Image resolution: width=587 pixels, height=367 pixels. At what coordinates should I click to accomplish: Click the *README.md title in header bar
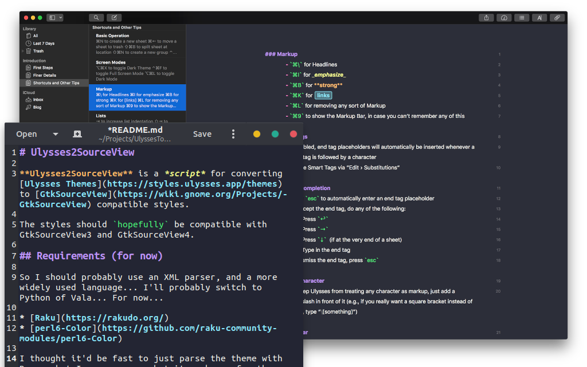click(135, 130)
